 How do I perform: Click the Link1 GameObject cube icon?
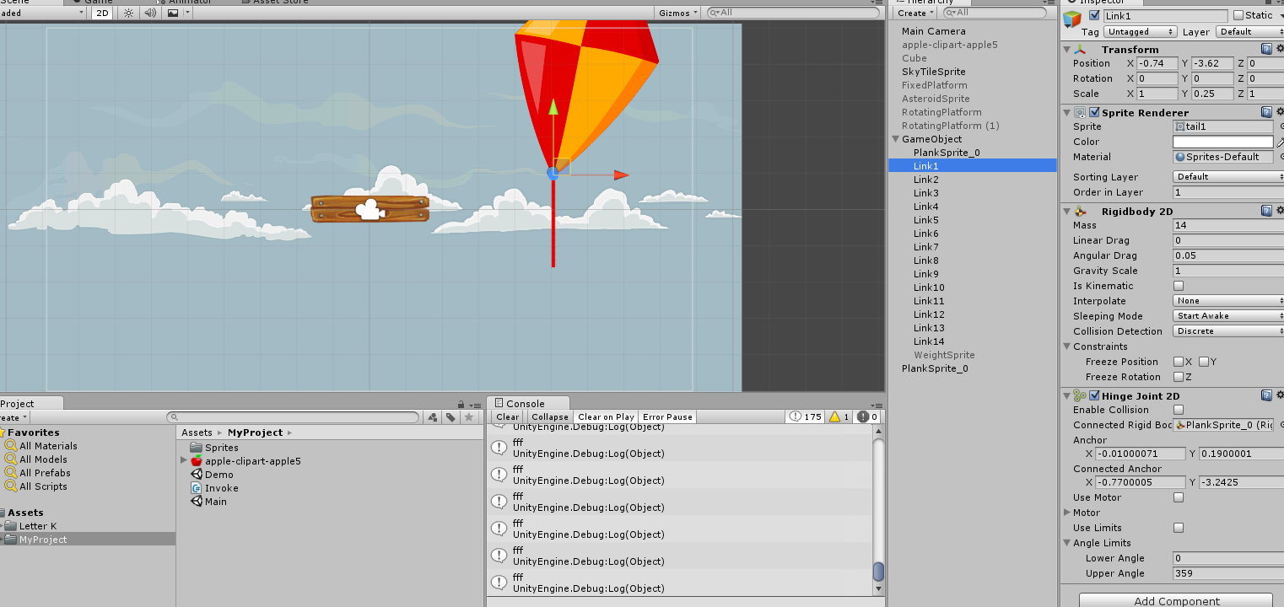pyautogui.click(x=1072, y=19)
